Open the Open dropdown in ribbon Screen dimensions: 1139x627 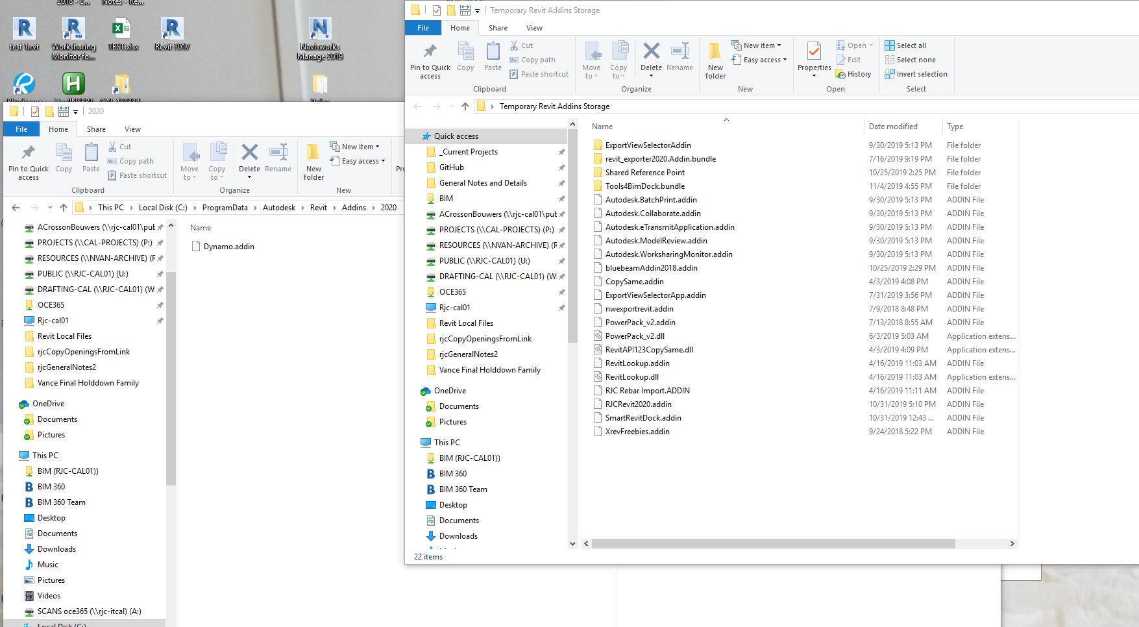[855, 45]
